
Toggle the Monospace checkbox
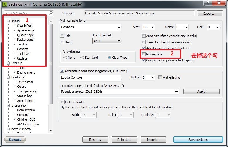144,54
